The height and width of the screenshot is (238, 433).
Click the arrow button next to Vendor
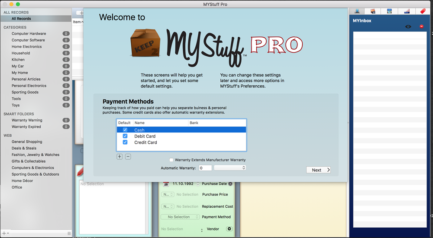tap(229, 229)
